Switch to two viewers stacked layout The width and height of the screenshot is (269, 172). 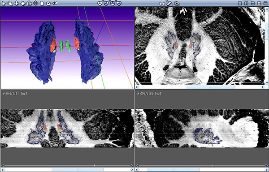click(x=253, y=3)
